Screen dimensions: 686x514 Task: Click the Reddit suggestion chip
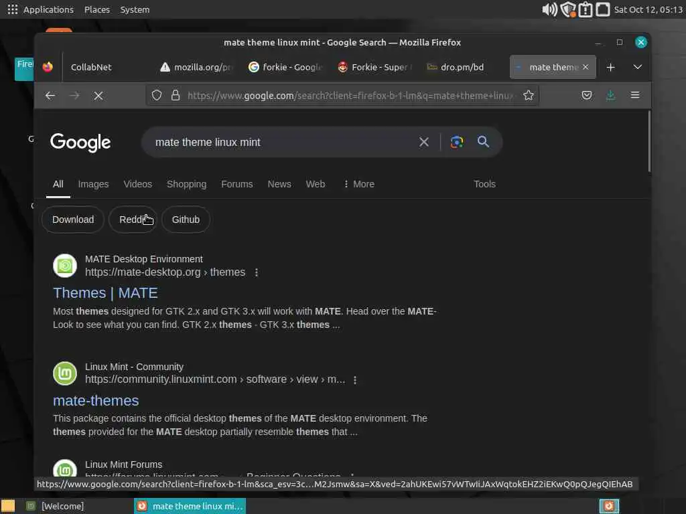coord(133,220)
